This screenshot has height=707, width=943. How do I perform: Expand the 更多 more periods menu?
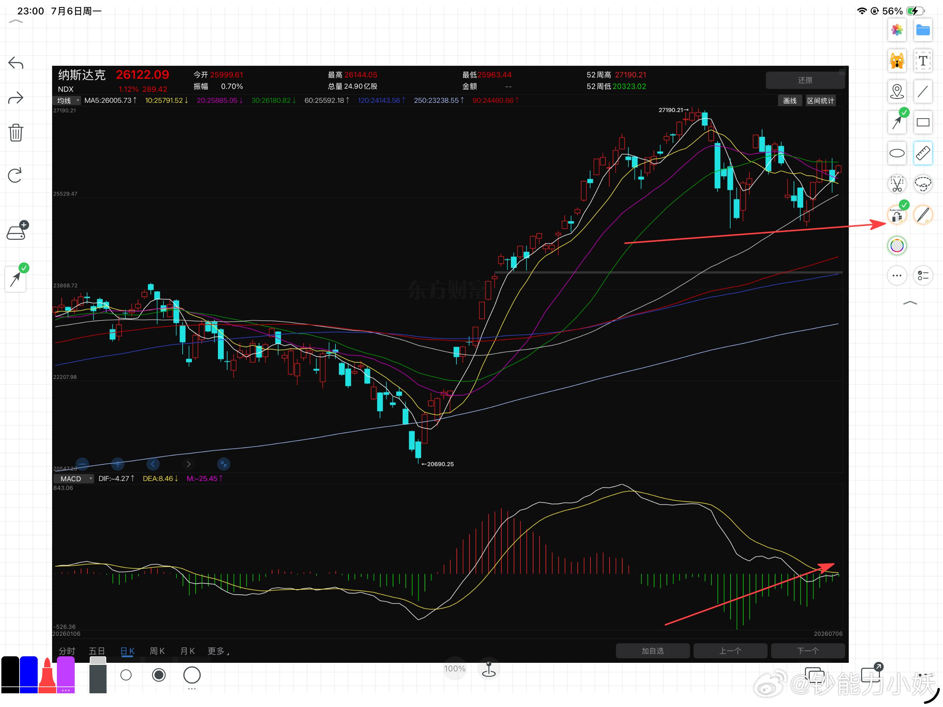tap(218, 651)
